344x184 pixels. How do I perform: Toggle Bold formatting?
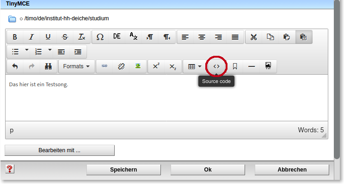15,37
